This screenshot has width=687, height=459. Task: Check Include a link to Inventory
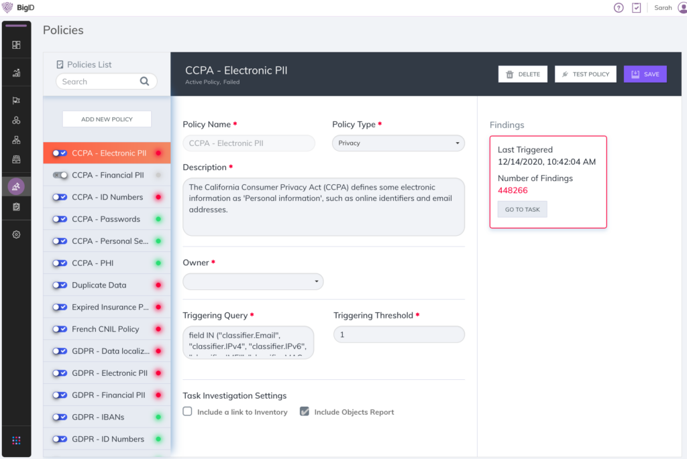tap(187, 411)
